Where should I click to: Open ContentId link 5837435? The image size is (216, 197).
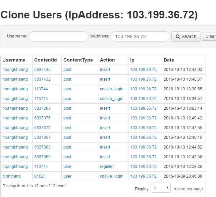pyautogui.click(x=42, y=70)
